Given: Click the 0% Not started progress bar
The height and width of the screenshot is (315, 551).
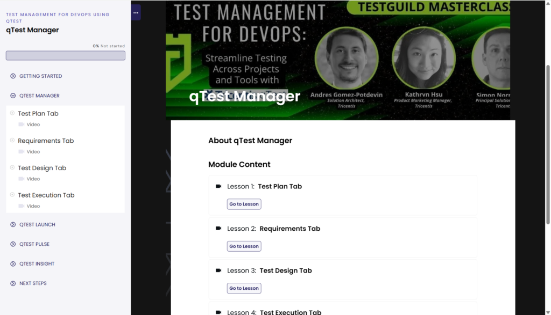Looking at the screenshot, I should point(65,55).
